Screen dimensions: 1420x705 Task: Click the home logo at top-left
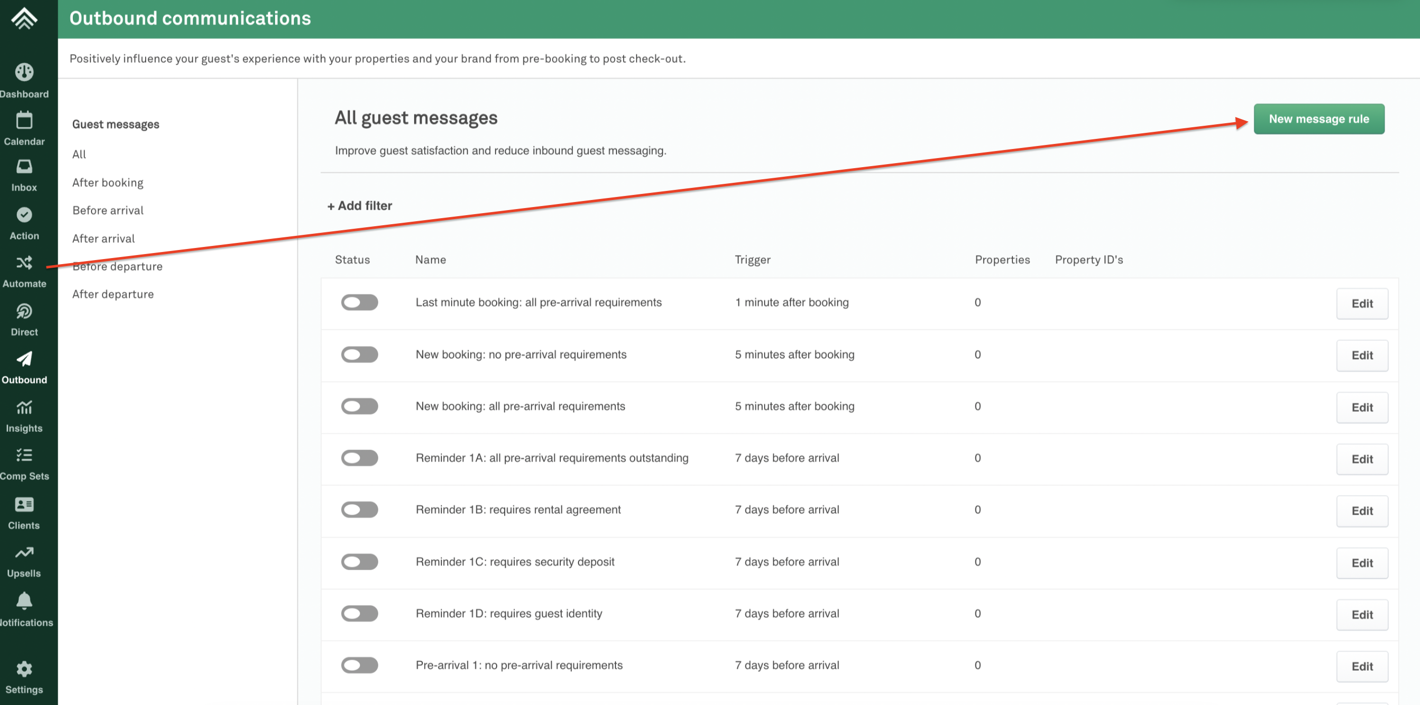click(24, 19)
